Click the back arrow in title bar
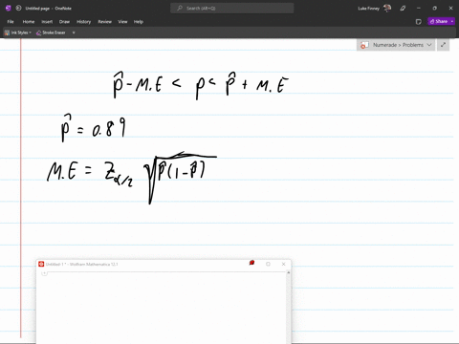The height and width of the screenshot is (344, 459). (x=19, y=9)
